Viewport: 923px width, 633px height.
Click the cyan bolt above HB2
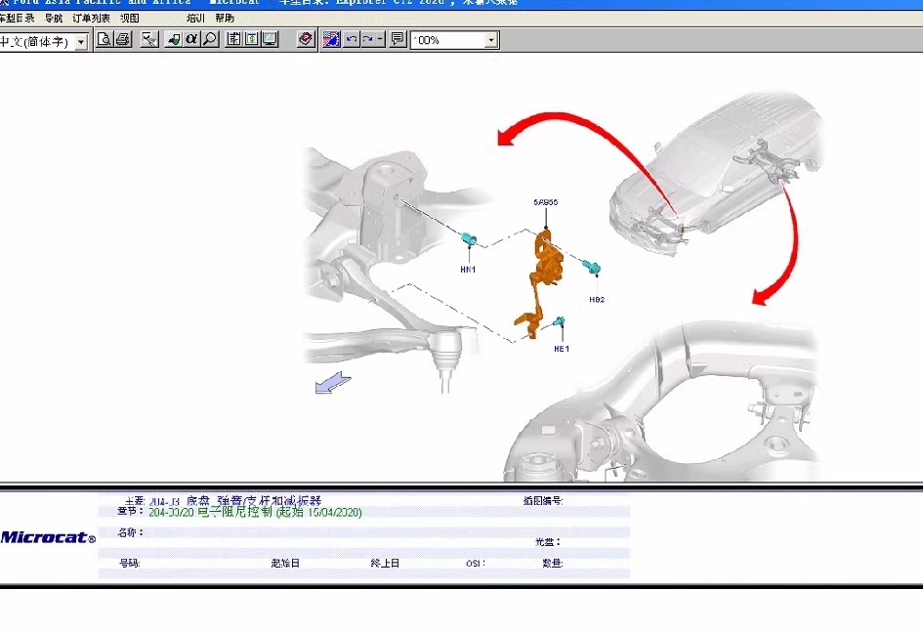pos(591,267)
